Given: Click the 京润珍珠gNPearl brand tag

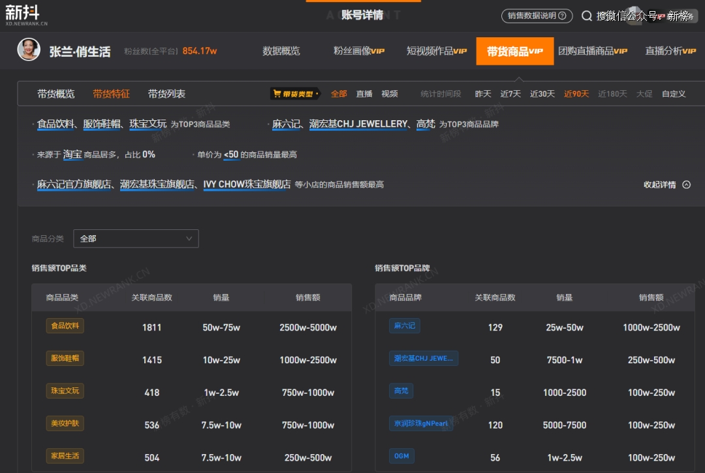Looking at the screenshot, I should tap(421, 423).
